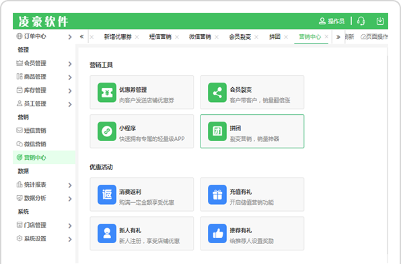This screenshot has width=401, height=264.
Task: Click the 新人有礼 person icon
Action: coord(107,233)
